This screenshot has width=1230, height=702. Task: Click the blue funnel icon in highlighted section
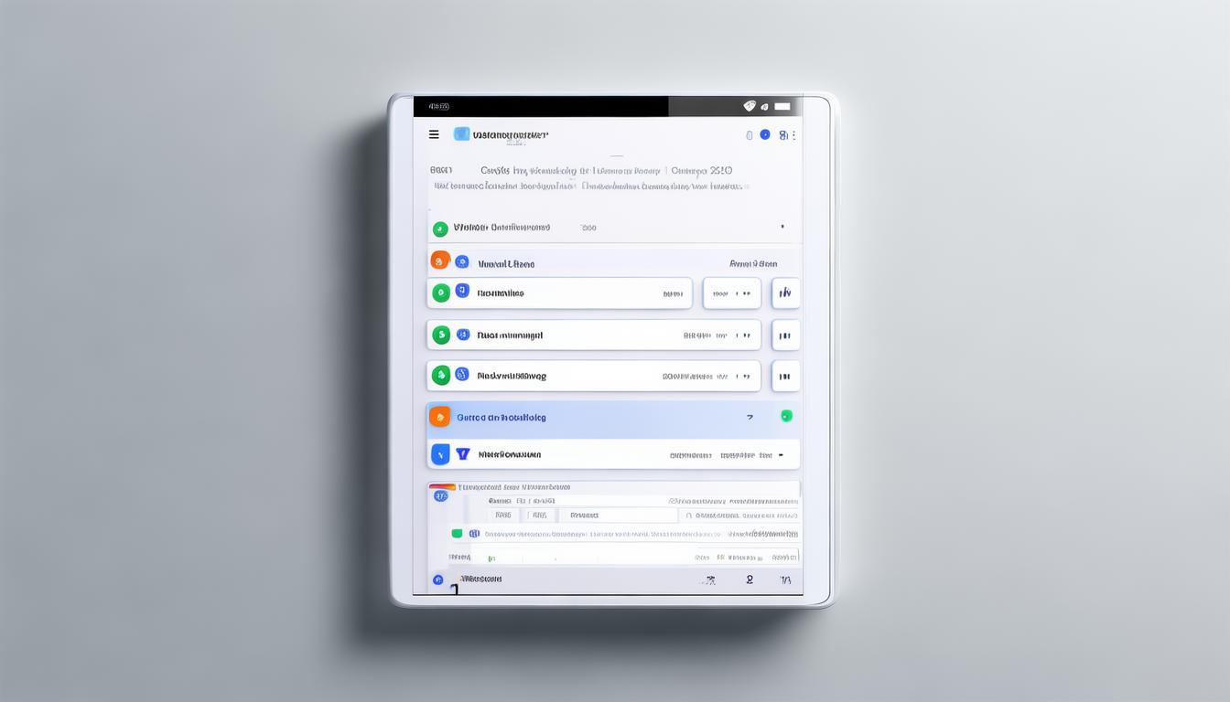tap(462, 453)
